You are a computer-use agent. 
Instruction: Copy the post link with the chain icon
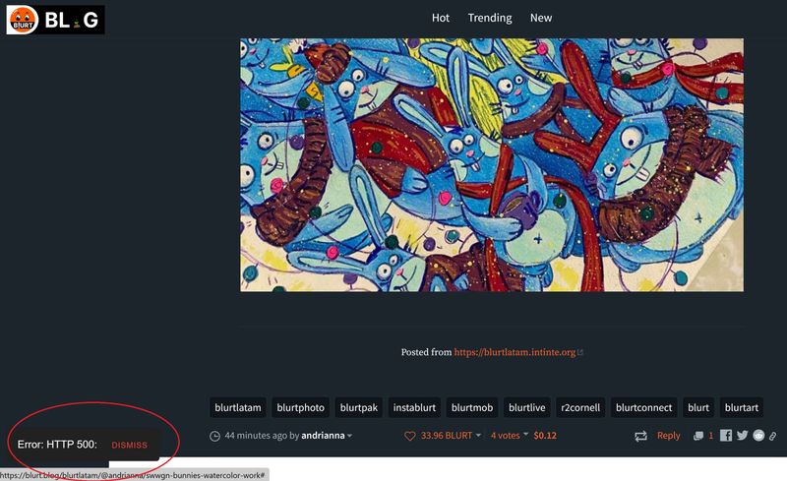773,436
